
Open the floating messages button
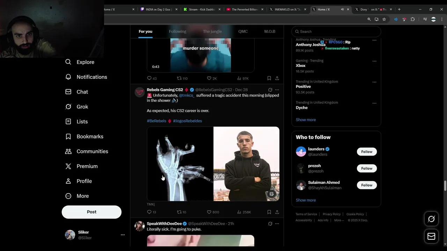[431, 236]
